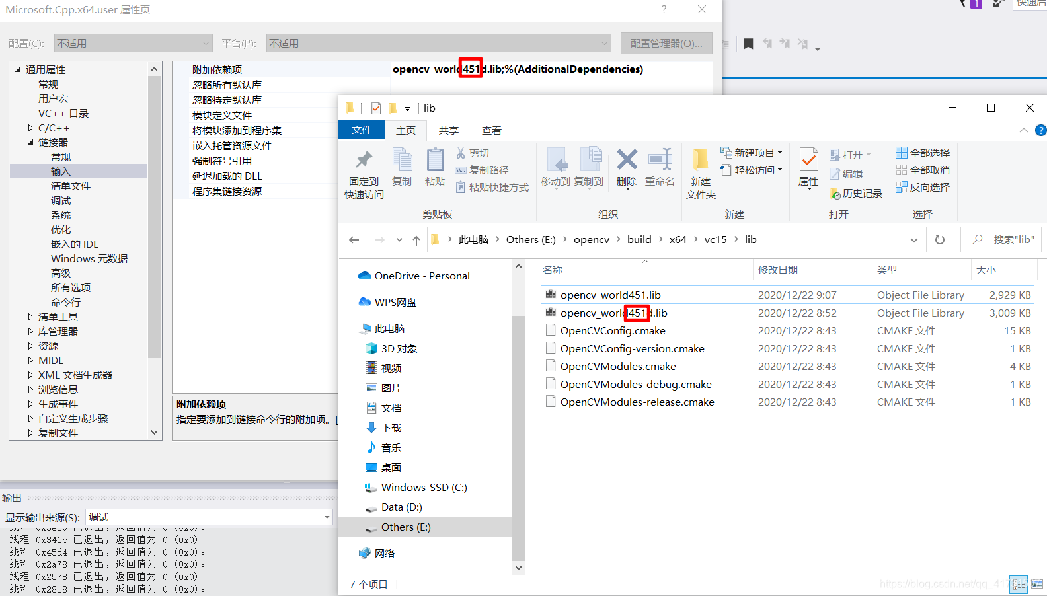Screen dimensions: 1047x596
Task: Select VC++ Directories in property tree
Action: pyautogui.click(x=63, y=114)
